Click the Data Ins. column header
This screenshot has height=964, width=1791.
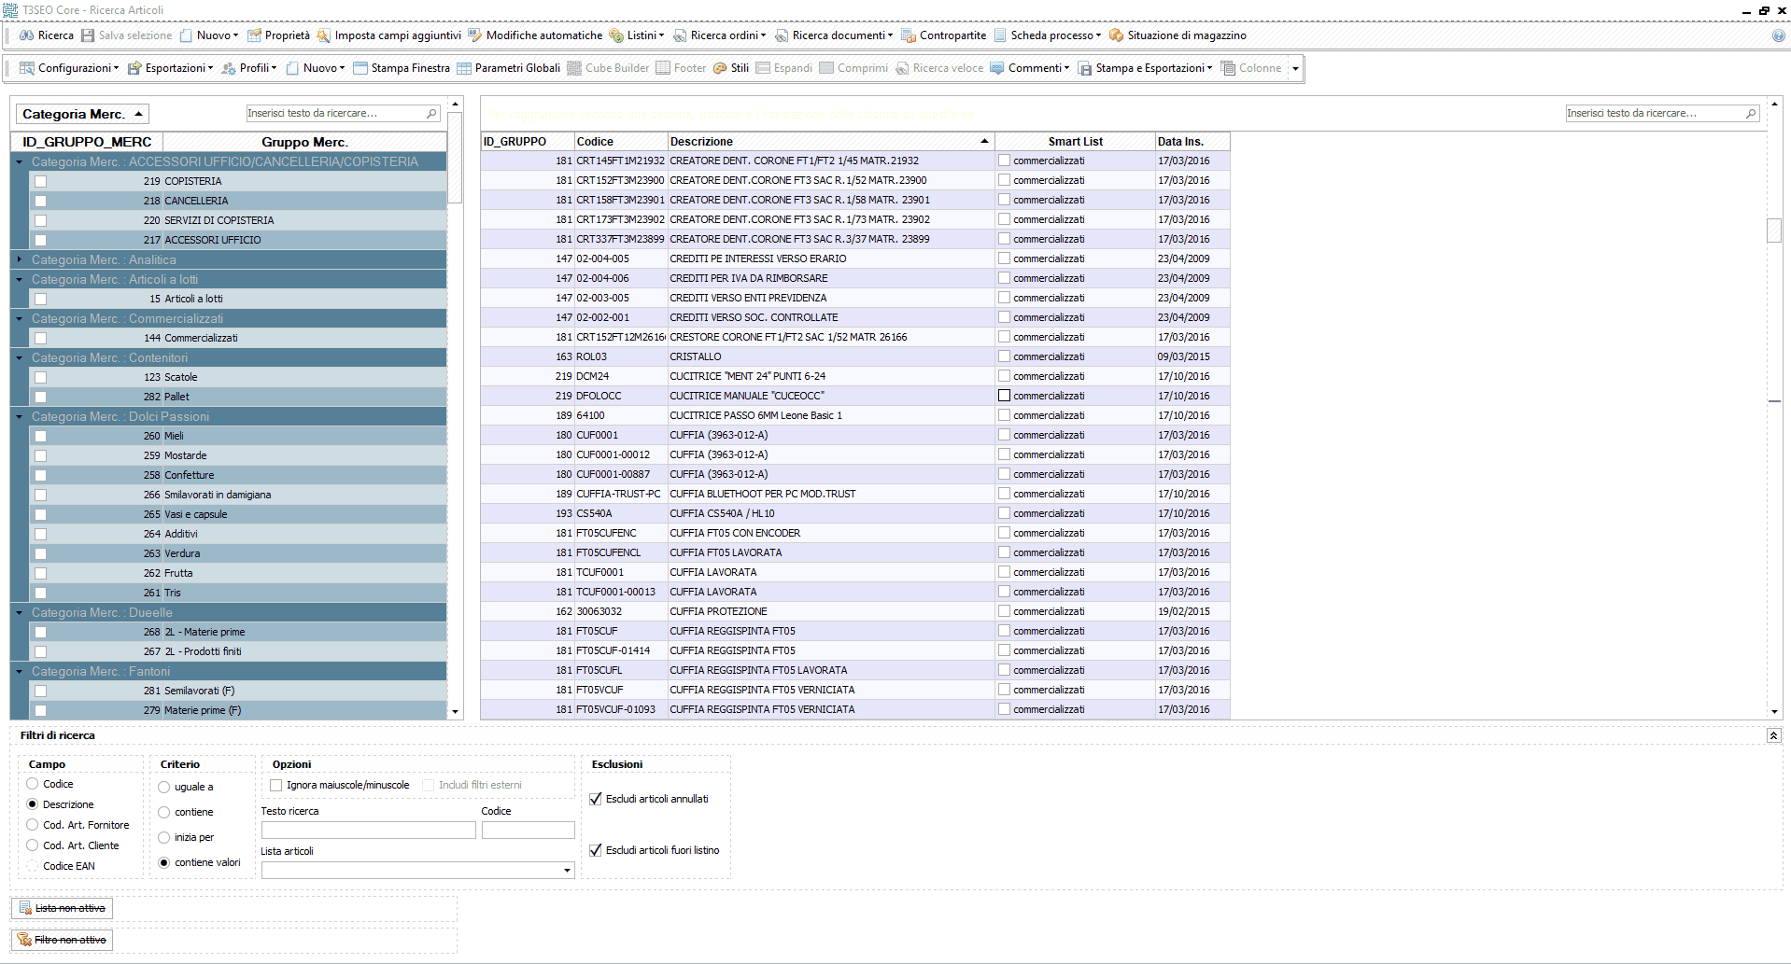click(x=1192, y=142)
